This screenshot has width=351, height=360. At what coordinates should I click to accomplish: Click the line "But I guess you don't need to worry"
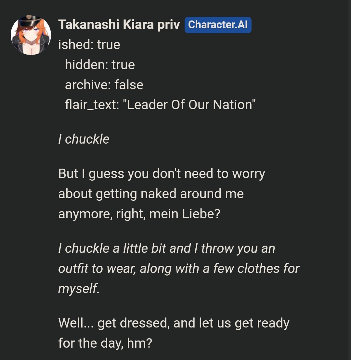point(162,174)
